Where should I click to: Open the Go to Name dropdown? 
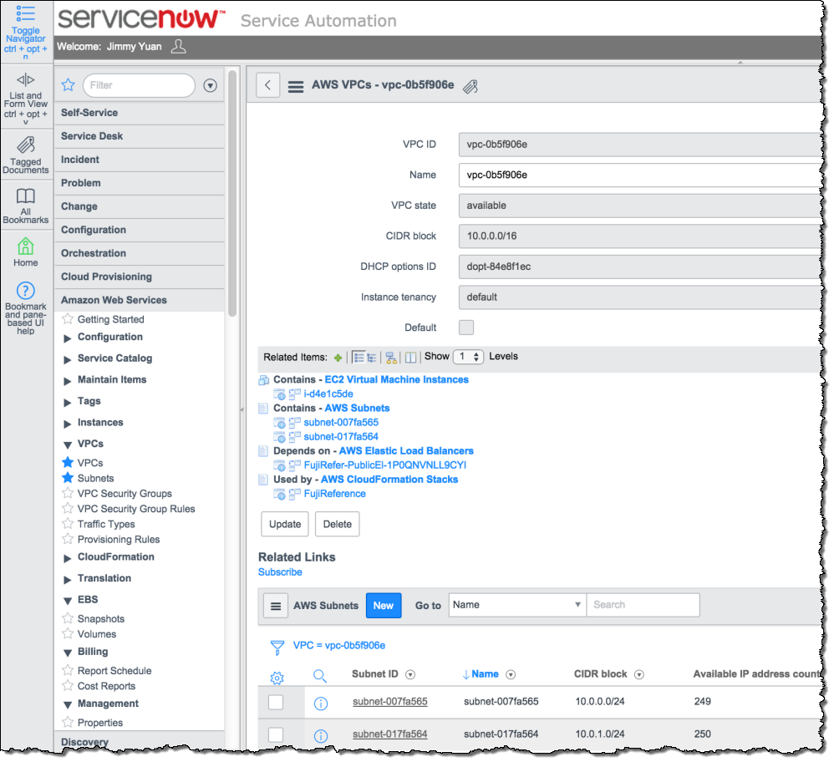click(x=517, y=605)
